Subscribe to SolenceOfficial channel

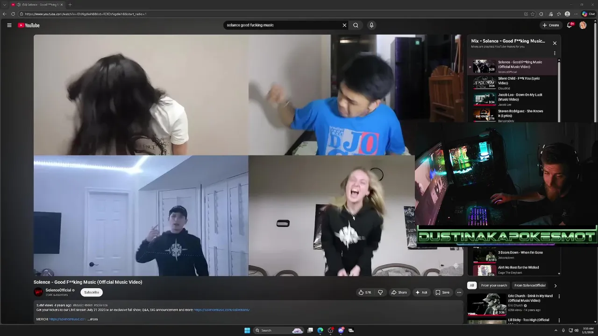click(x=92, y=292)
